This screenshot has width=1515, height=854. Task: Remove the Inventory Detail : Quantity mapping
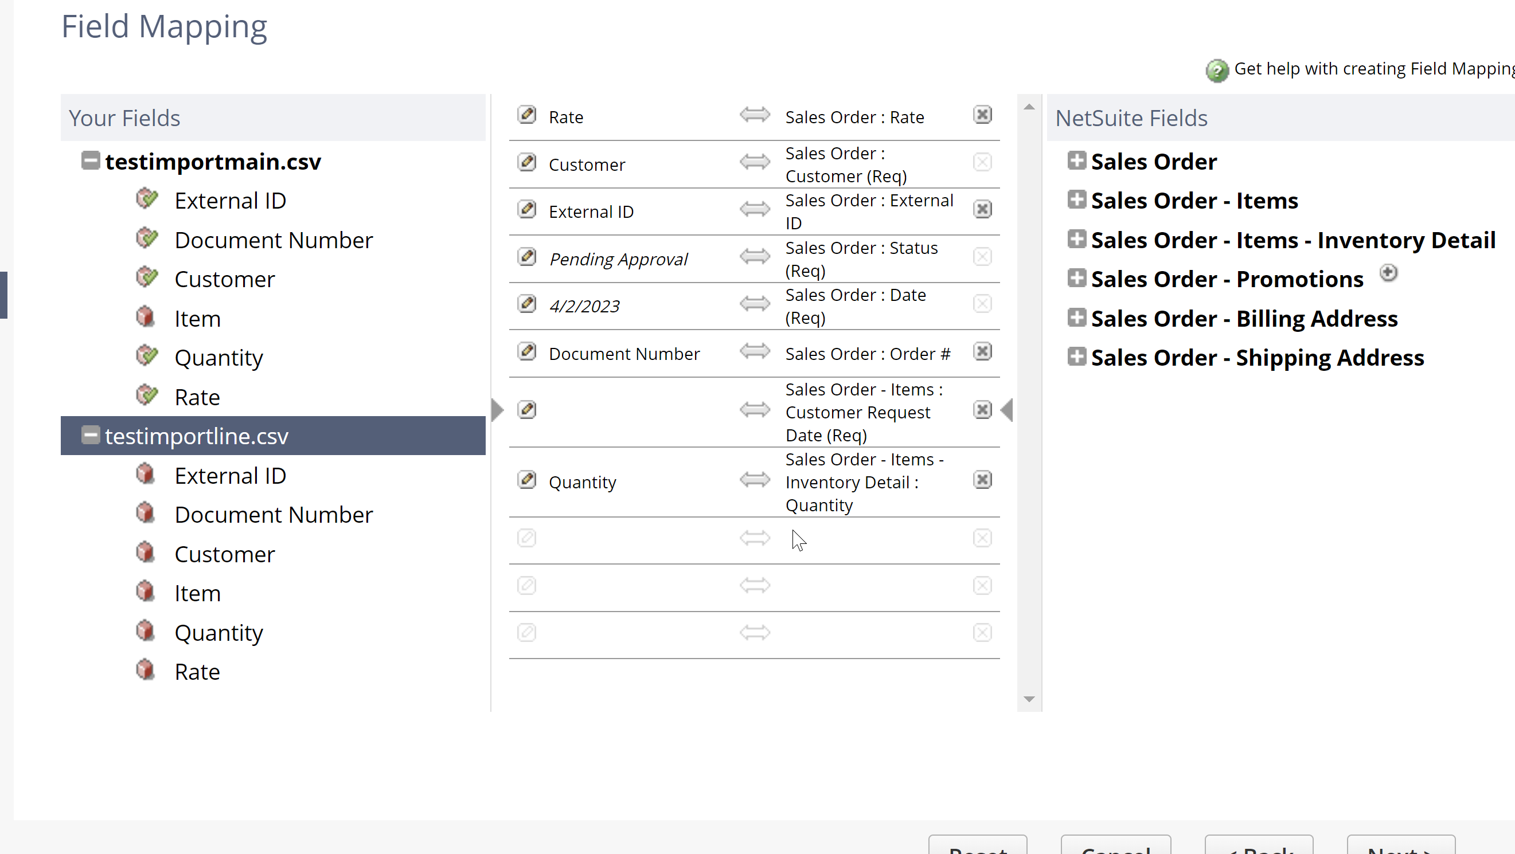[x=982, y=480]
